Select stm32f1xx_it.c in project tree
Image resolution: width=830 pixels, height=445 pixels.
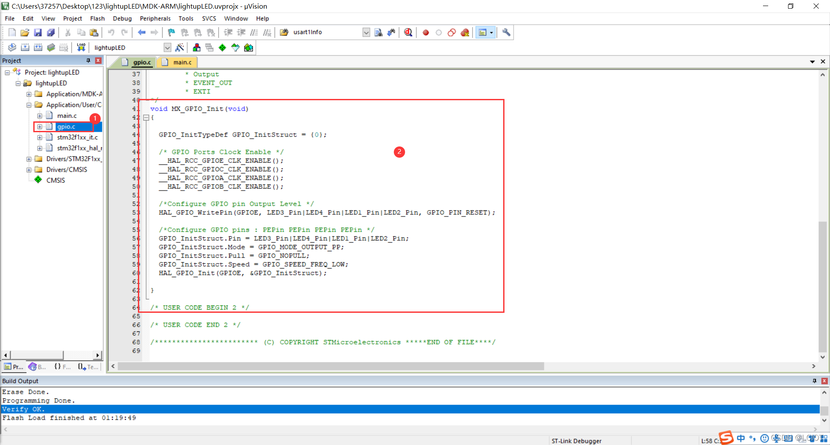pyautogui.click(x=77, y=137)
